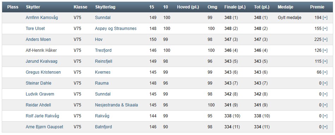Image resolution: width=335 pixels, height=135 pixels.
Task: Expand the 66 premie for Gregus Kristensen
Action: (325, 72)
